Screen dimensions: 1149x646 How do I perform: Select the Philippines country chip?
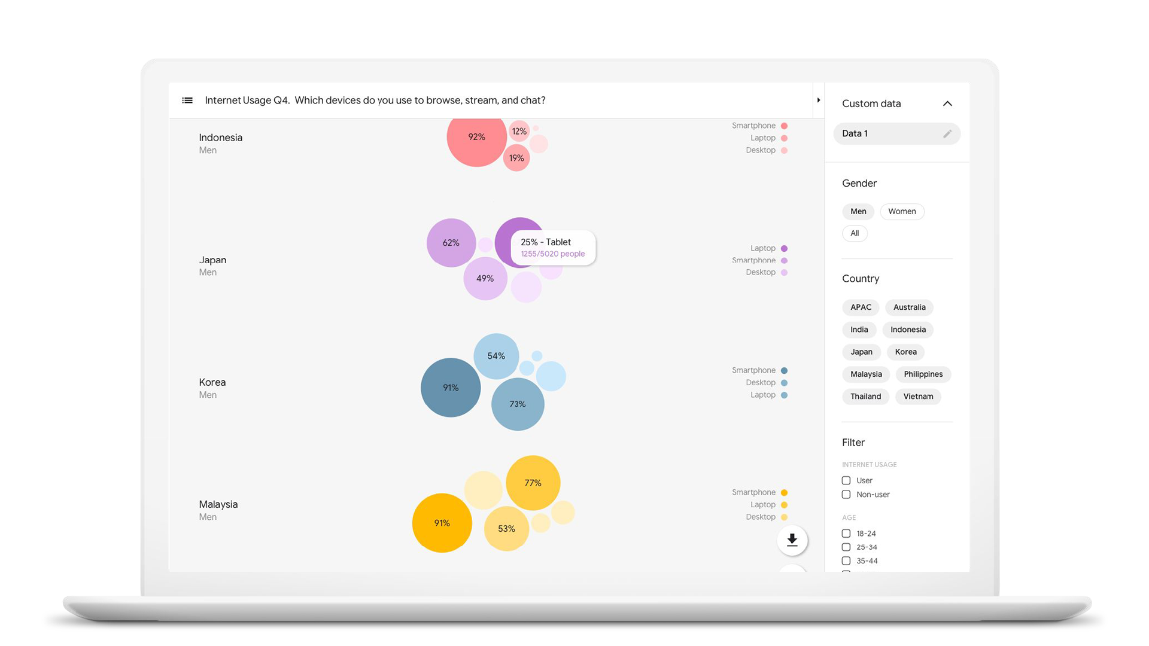pos(923,374)
